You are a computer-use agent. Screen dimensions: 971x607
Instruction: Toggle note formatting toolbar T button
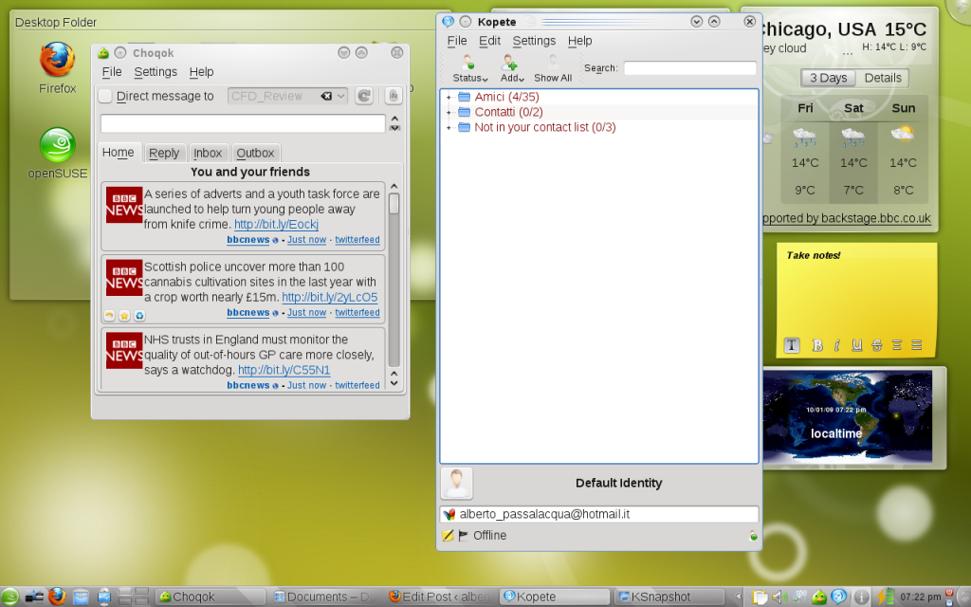pos(792,345)
